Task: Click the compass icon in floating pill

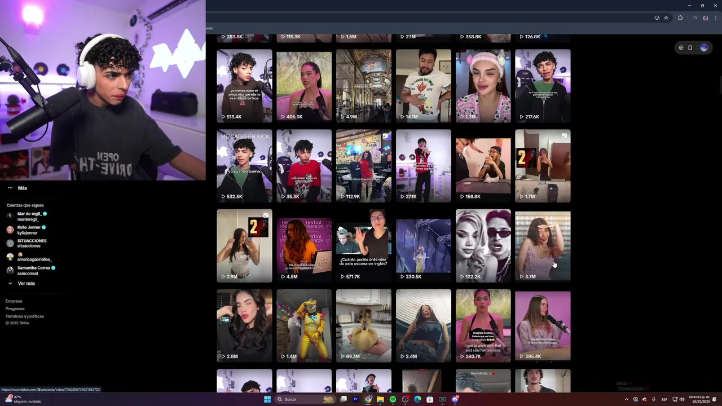Action: (x=681, y=47)
